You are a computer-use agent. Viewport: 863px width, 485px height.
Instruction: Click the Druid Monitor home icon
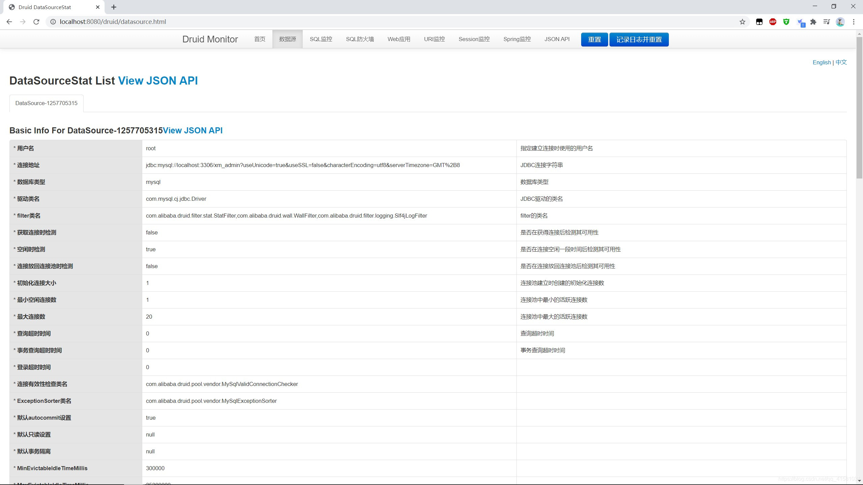point(259,39)
